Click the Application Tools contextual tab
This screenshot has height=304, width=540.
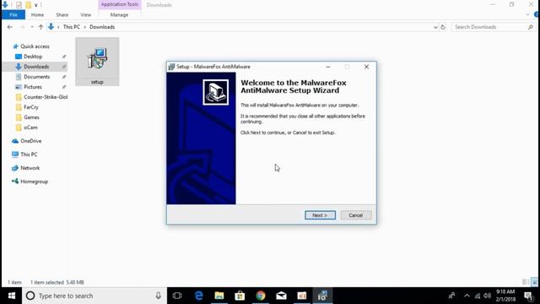coord(120,4)
